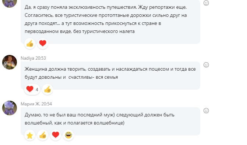Click thumbs-up reaction on Мария Ж. message
Image resolution: width=247 pixels, height=145 pixels.
coord(43,135)
